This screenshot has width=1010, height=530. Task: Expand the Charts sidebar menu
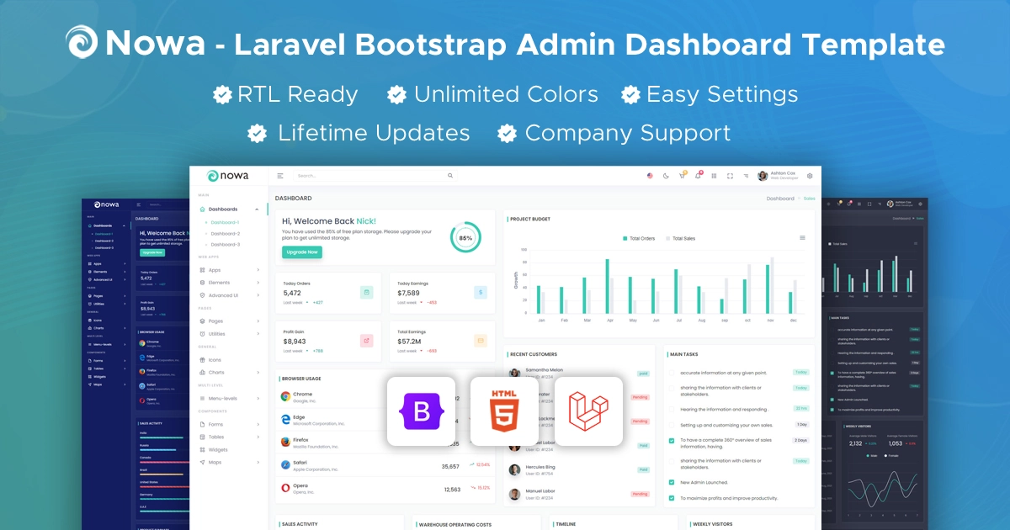click(x=230, y=372)
